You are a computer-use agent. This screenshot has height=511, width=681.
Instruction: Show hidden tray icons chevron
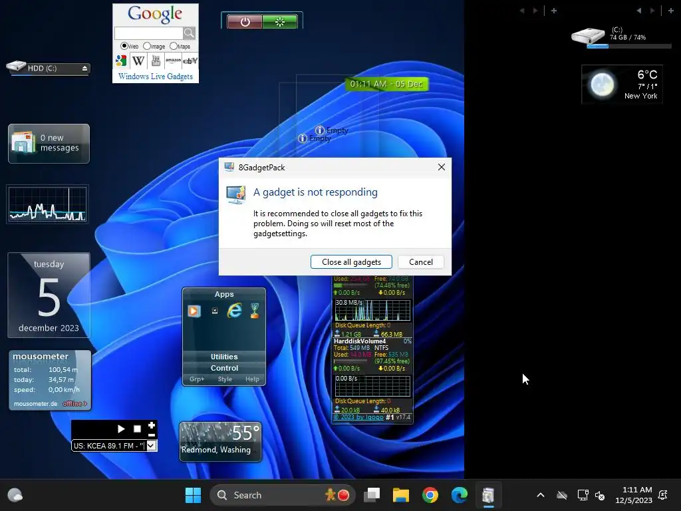541,495
